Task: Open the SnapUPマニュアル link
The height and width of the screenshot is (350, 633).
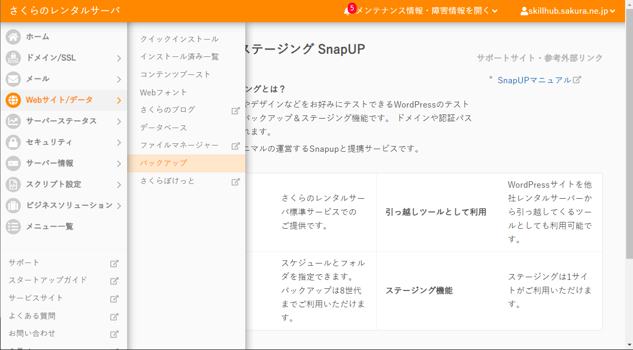Action: click(x=534, y=80)
